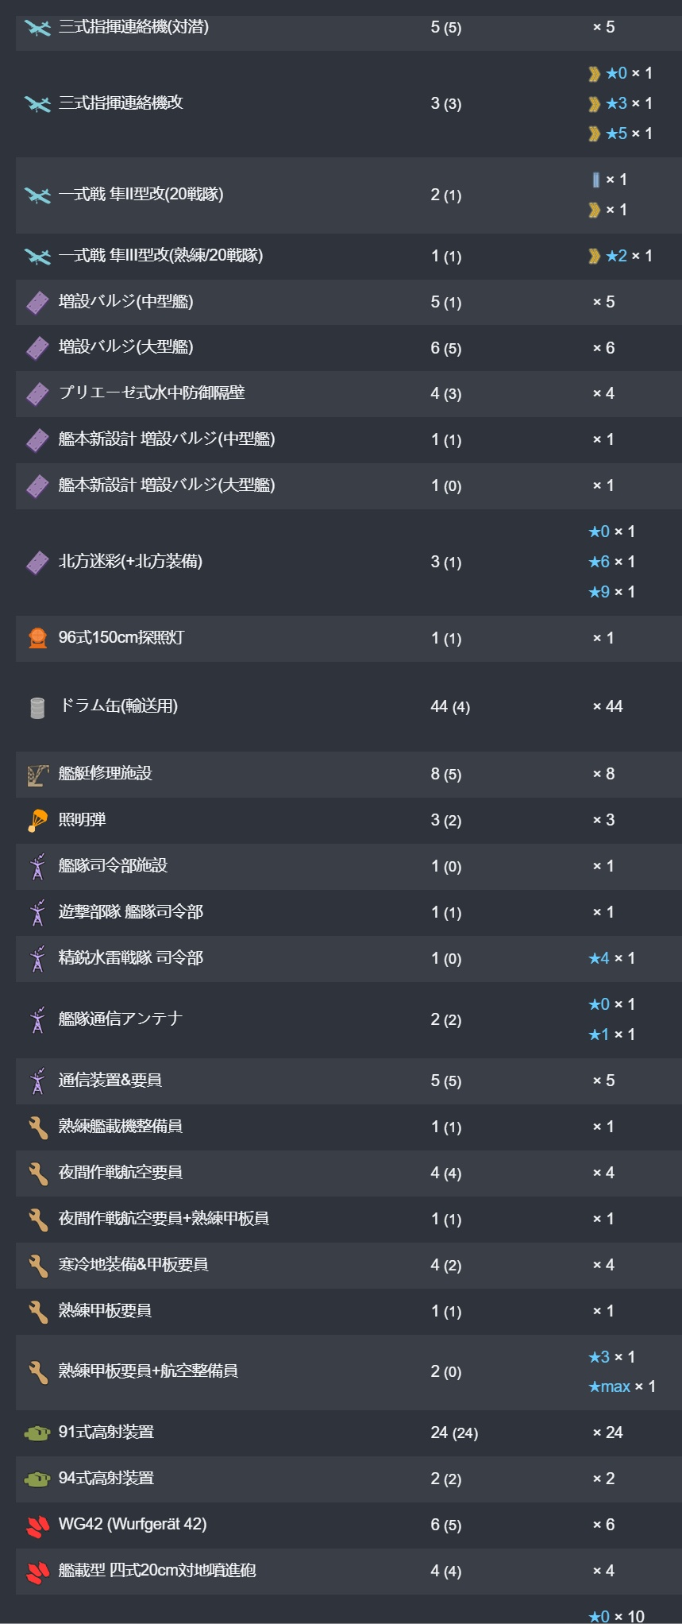Click the aircraft icon beside 三式指揮連絡機改
682x1624 pixels.
click(x=37, y=103)
